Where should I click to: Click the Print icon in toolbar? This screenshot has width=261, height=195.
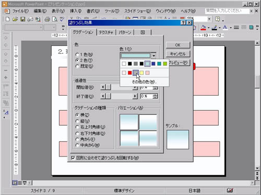point(47,19)
